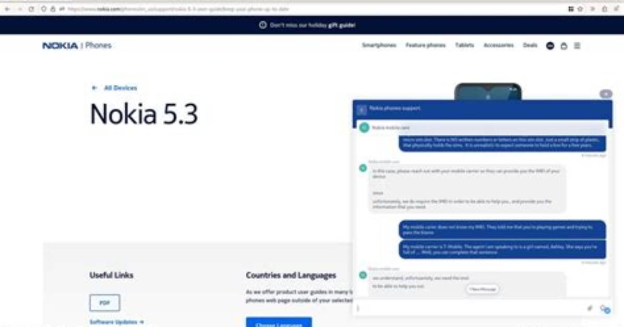Open the Nokia Phones logo home link
The image size is (624, 327).
(77, 45)
